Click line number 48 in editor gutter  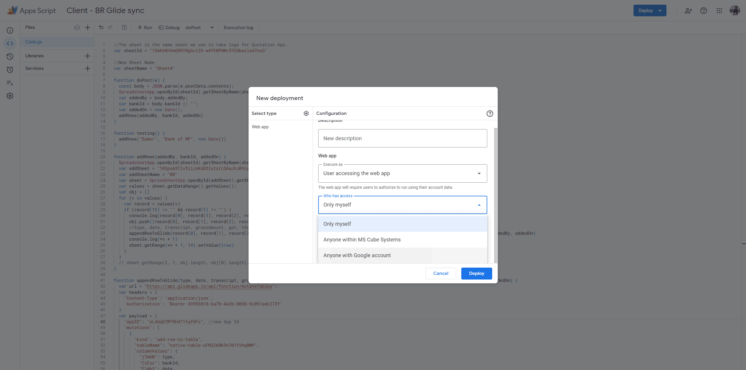(103, 322)
